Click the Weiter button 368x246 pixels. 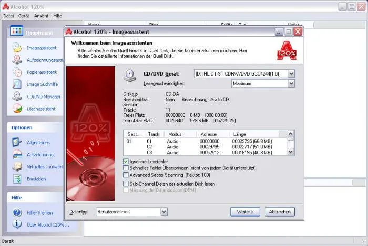click(x=245, y=212)
